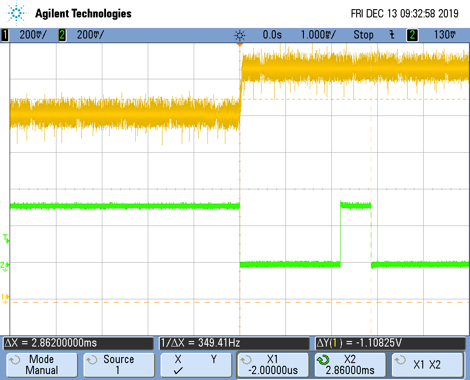Click the green pulse on channel 2 trace

tap(356, 205)
